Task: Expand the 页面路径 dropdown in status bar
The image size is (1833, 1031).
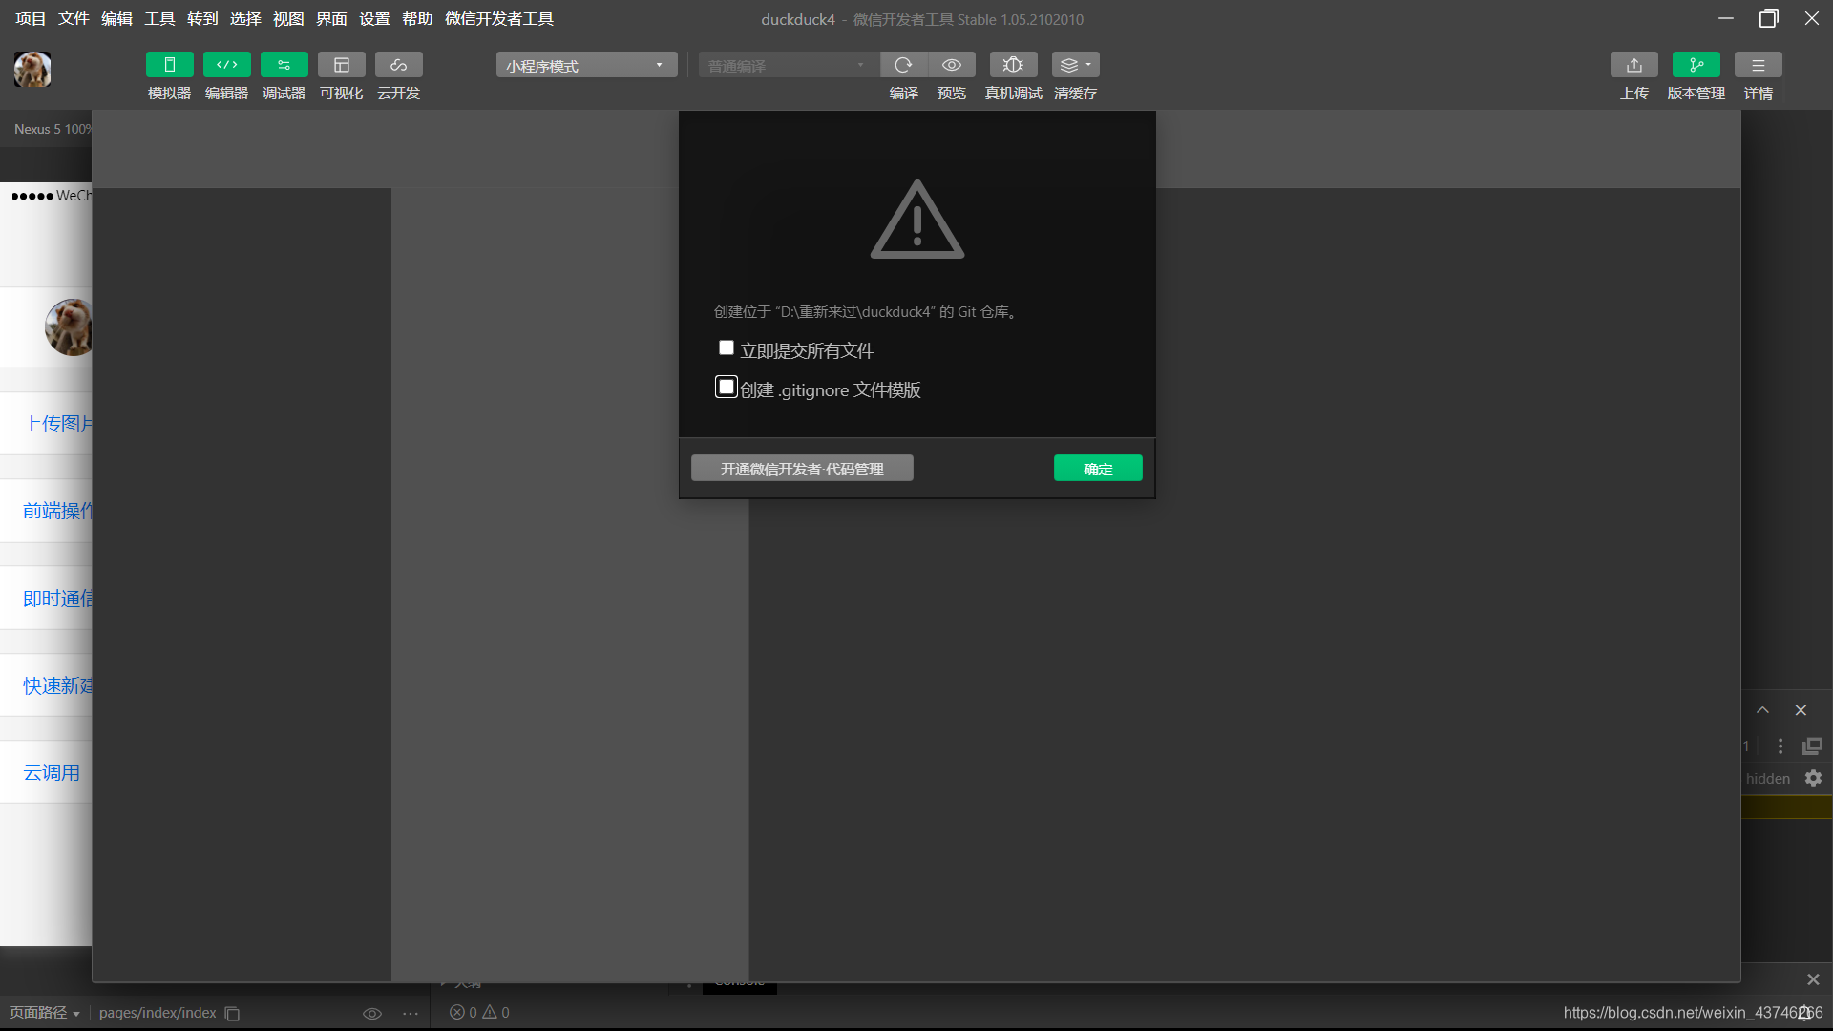Action: point(45,1013)
